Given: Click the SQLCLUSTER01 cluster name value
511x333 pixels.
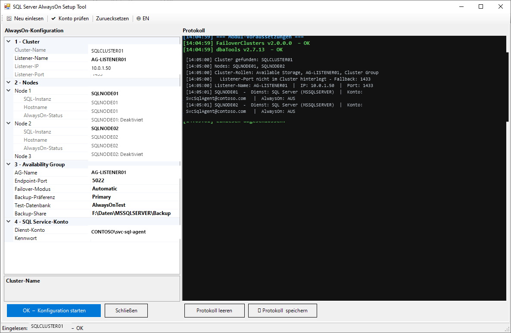Looking at the screenshot, I should click(107, 51).
